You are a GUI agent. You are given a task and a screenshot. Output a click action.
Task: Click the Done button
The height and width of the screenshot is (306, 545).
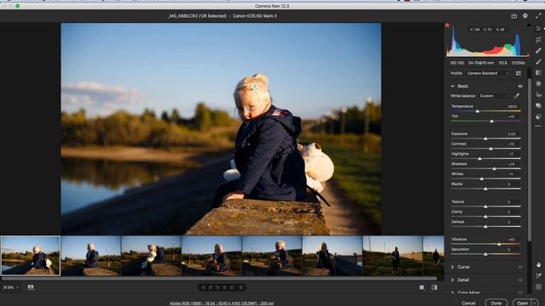point(496,303)
